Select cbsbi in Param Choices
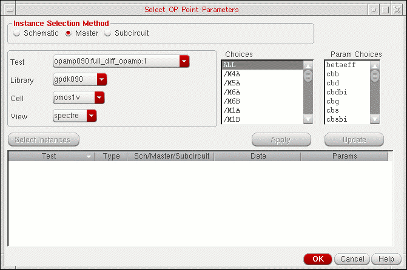Image resolution: width=407 pixels, height=270 pixels. [348, 119]
